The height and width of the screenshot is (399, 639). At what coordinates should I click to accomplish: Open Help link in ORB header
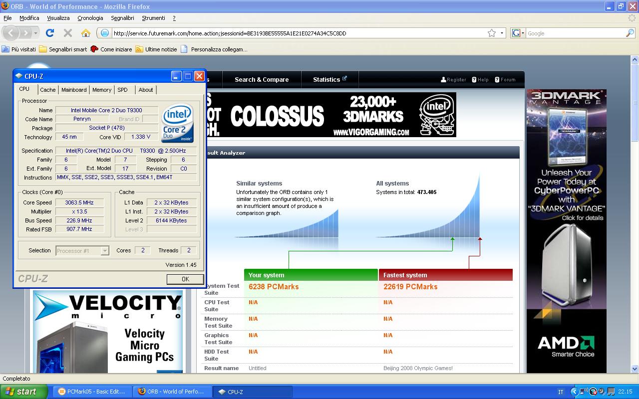click(x=480, y=79)
